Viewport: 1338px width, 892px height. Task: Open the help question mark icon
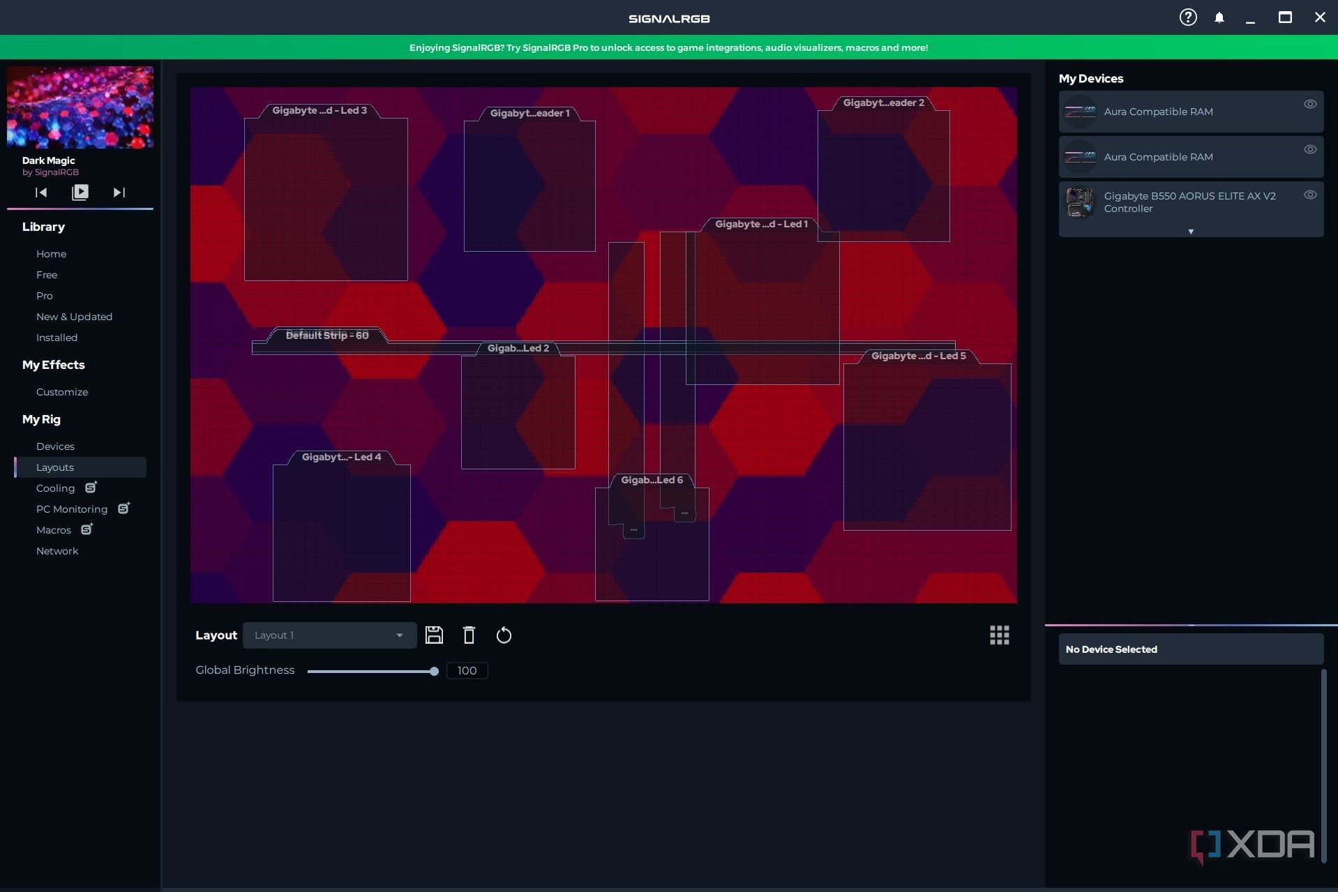click(1187, 17)
